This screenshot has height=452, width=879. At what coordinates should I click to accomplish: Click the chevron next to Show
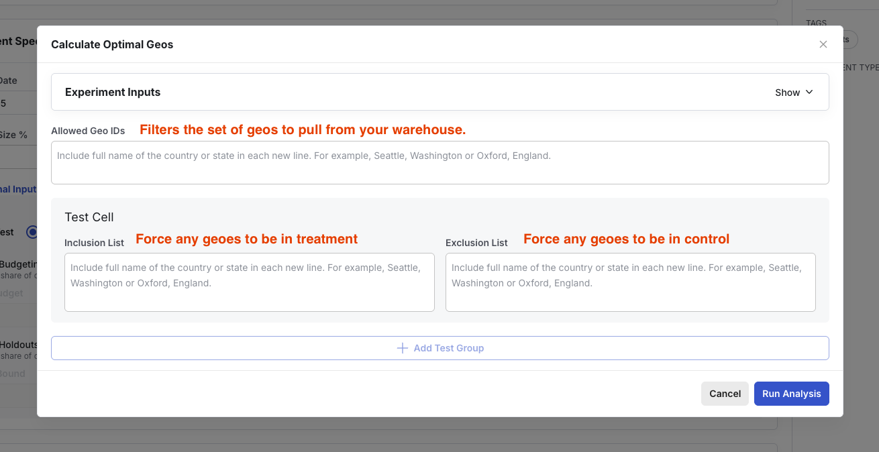[809, 92]
